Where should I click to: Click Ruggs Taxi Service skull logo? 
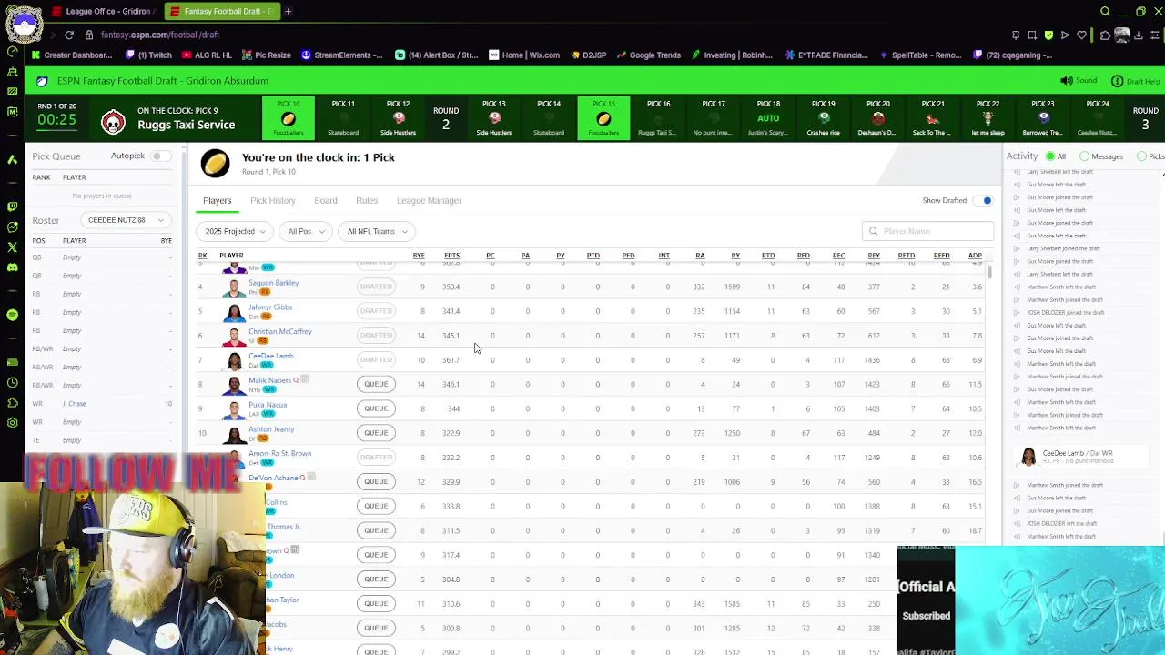coord(113,122)
